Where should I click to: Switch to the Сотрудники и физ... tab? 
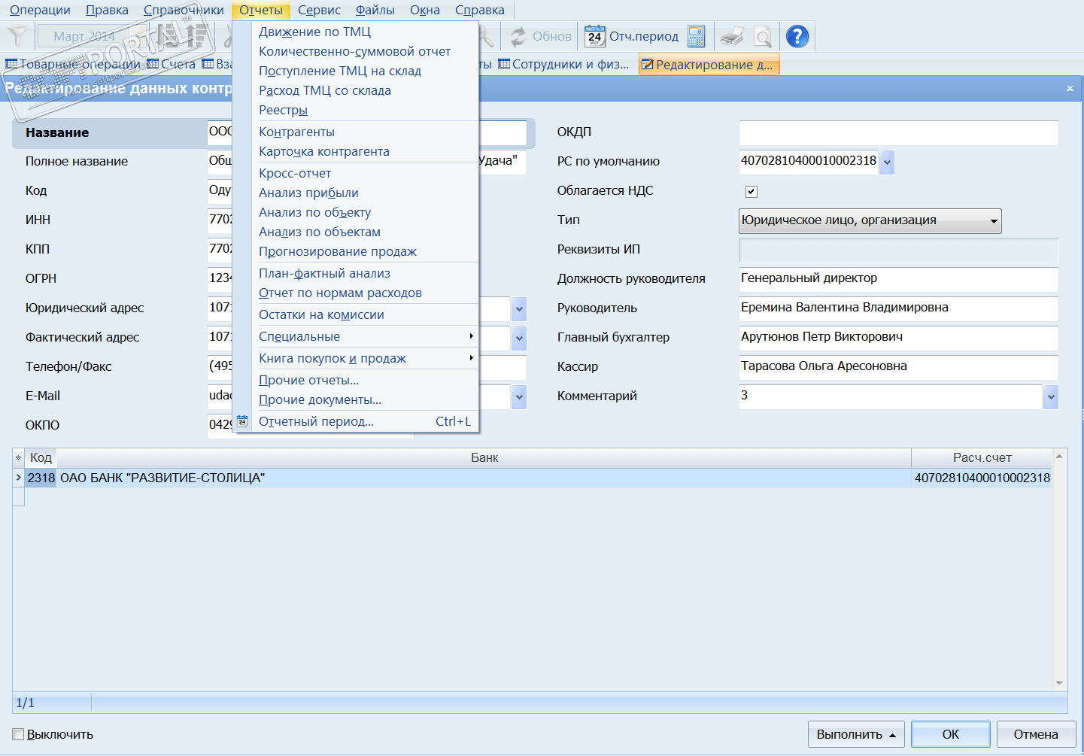[564, 65]
